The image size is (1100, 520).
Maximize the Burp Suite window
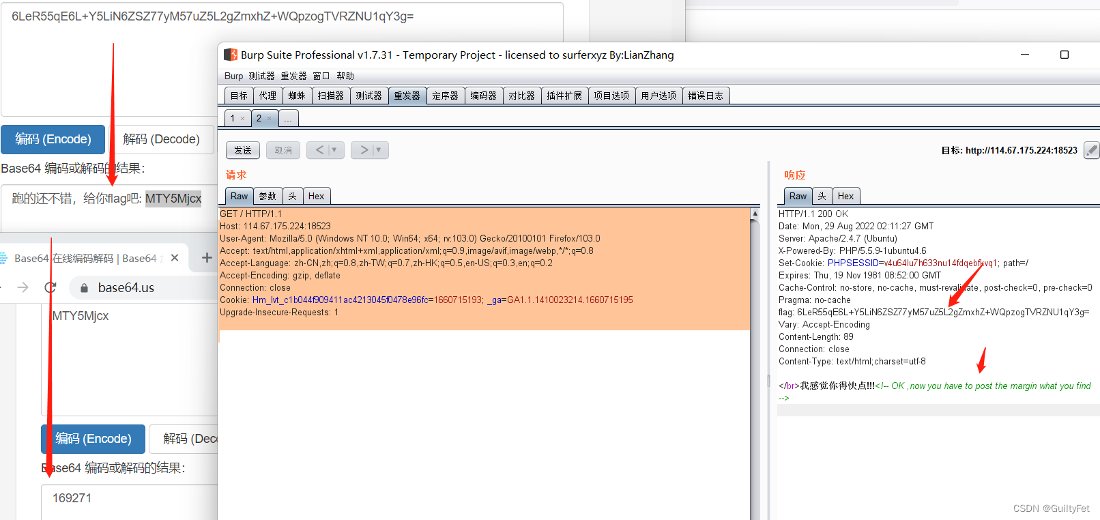1065,55
